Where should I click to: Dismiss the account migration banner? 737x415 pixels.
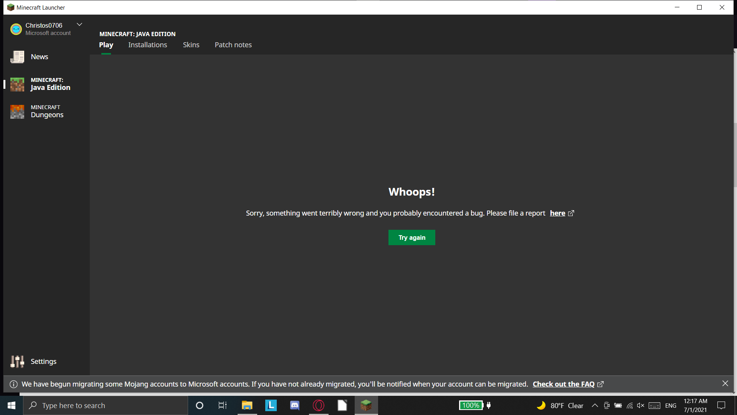pos(725,383)
